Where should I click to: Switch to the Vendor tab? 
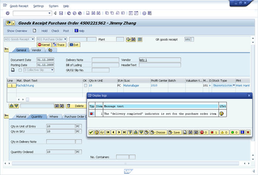[x=36, y=50]
